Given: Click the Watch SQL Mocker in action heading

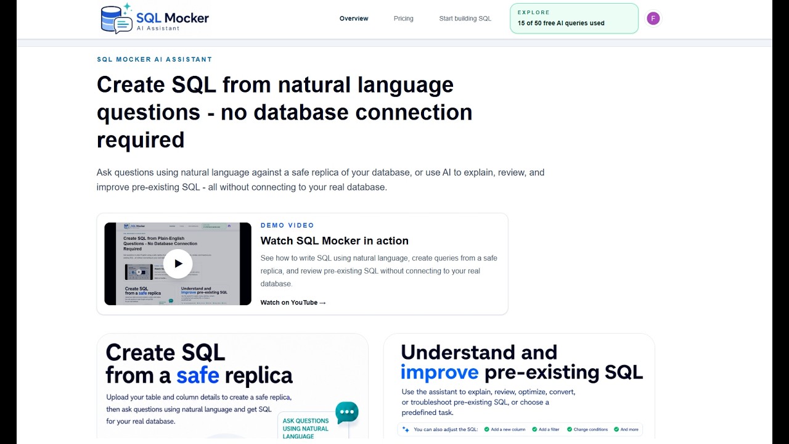Looking at the screenshot, I should 335,241.
